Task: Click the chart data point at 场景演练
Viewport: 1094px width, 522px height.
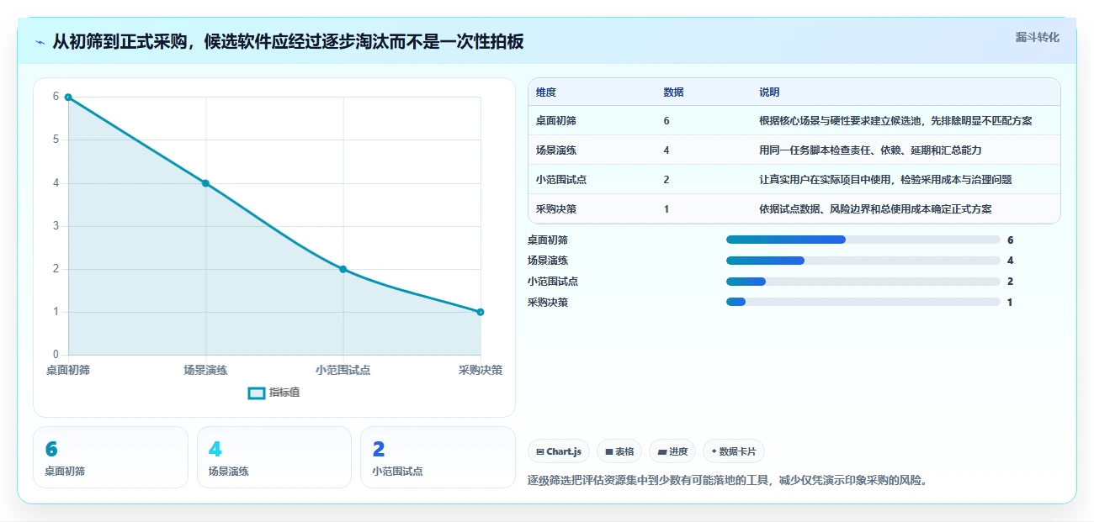Action: pyautogui.click(x=205, y=183)
